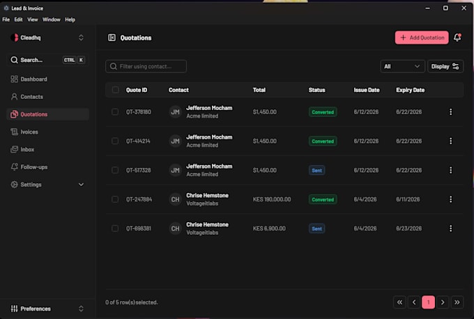Screen dimensions: 474x319
Task: Open the Edit menu
Action: tap(18, 20)
